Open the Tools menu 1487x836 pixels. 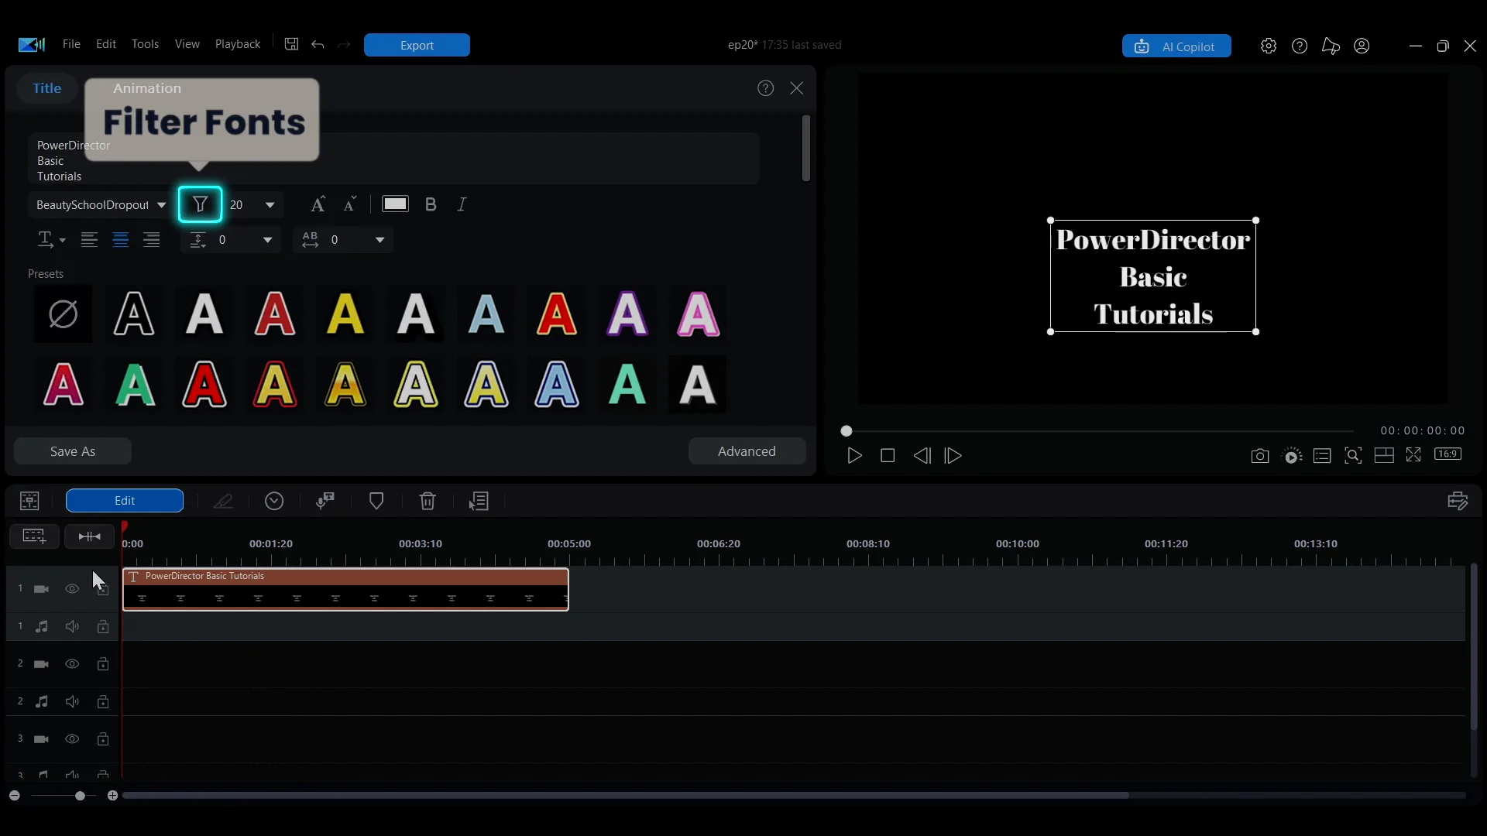(145, 44)
